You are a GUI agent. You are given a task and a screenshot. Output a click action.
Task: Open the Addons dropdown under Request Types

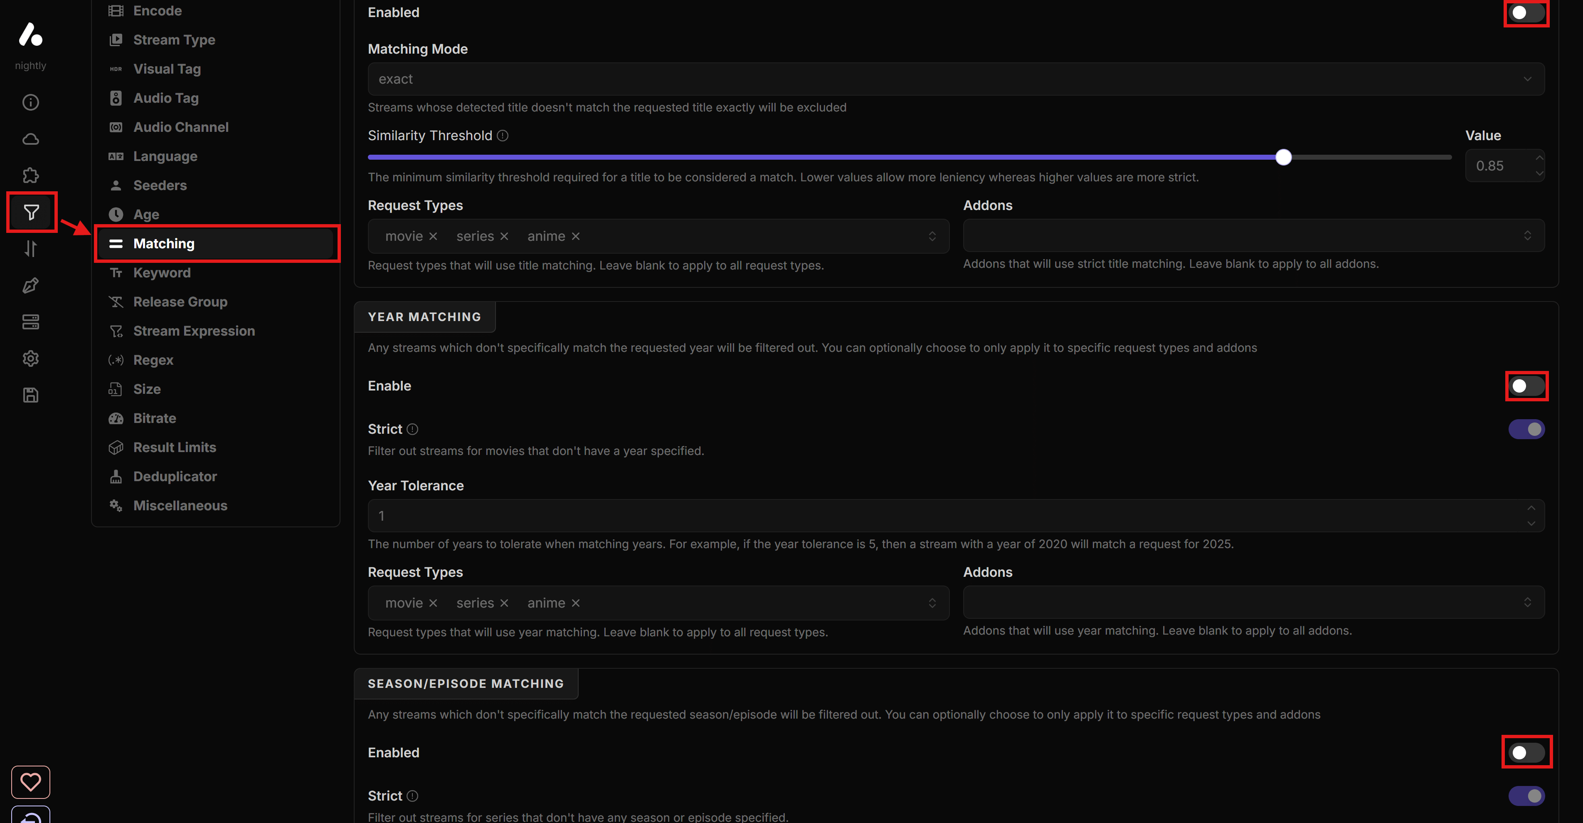point(1254,235)
